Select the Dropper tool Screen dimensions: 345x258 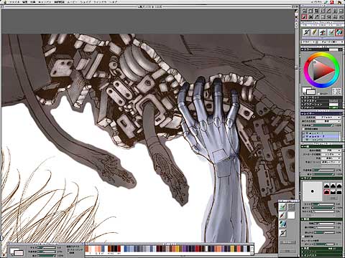tap(316, 16)
